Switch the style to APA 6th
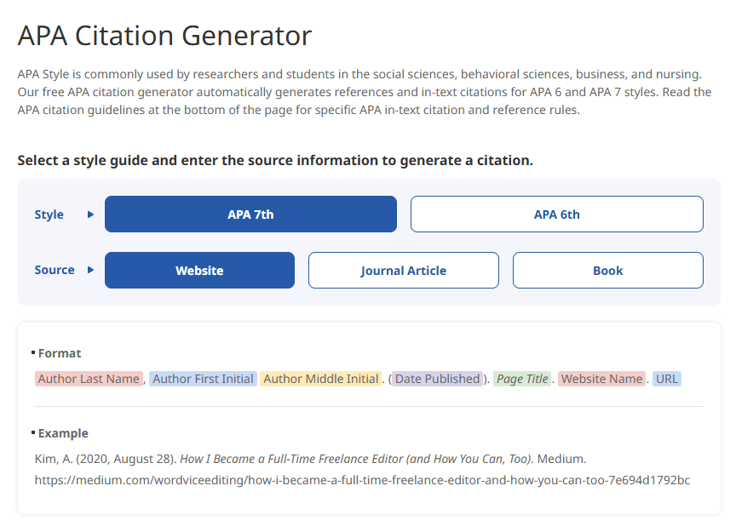This screenshot has width=736, height=526. (556, 214)
